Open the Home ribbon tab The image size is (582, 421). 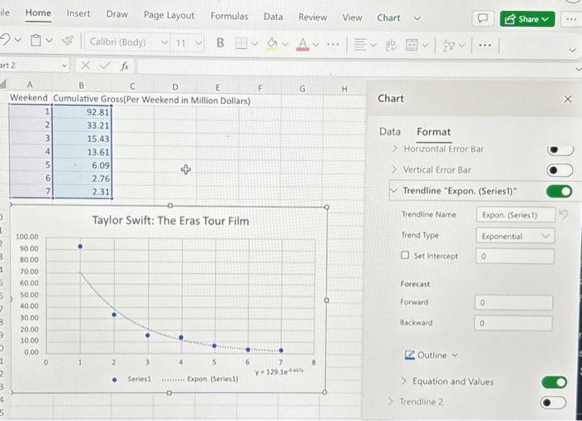point(38,13)
